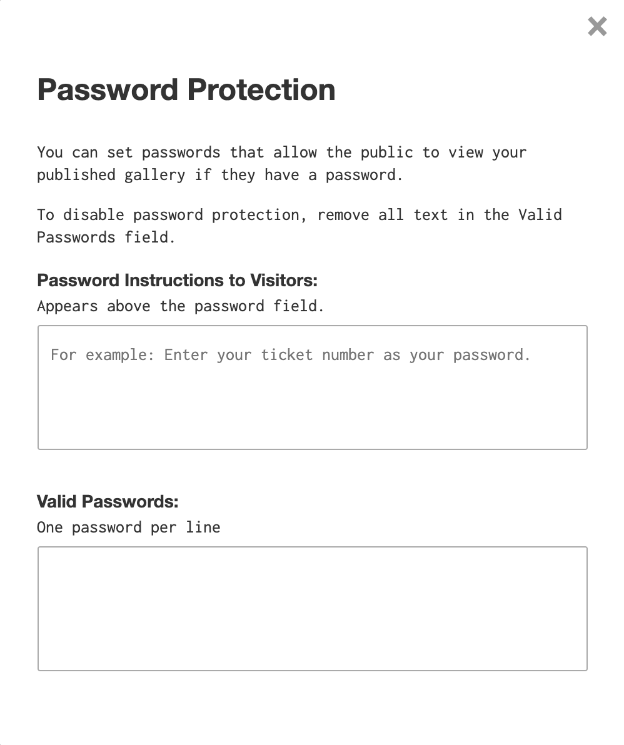Screen dimensions: 624x745
Task: Click the line starting 'To disable password protection'
Action: coord(299,215)
